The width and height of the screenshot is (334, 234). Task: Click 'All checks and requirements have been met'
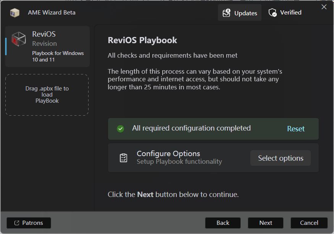[x=172, y=55]
